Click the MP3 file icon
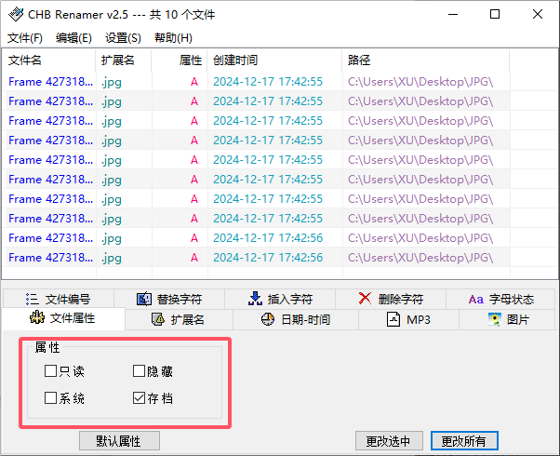560x456 pixels. (x=393, y=319)
